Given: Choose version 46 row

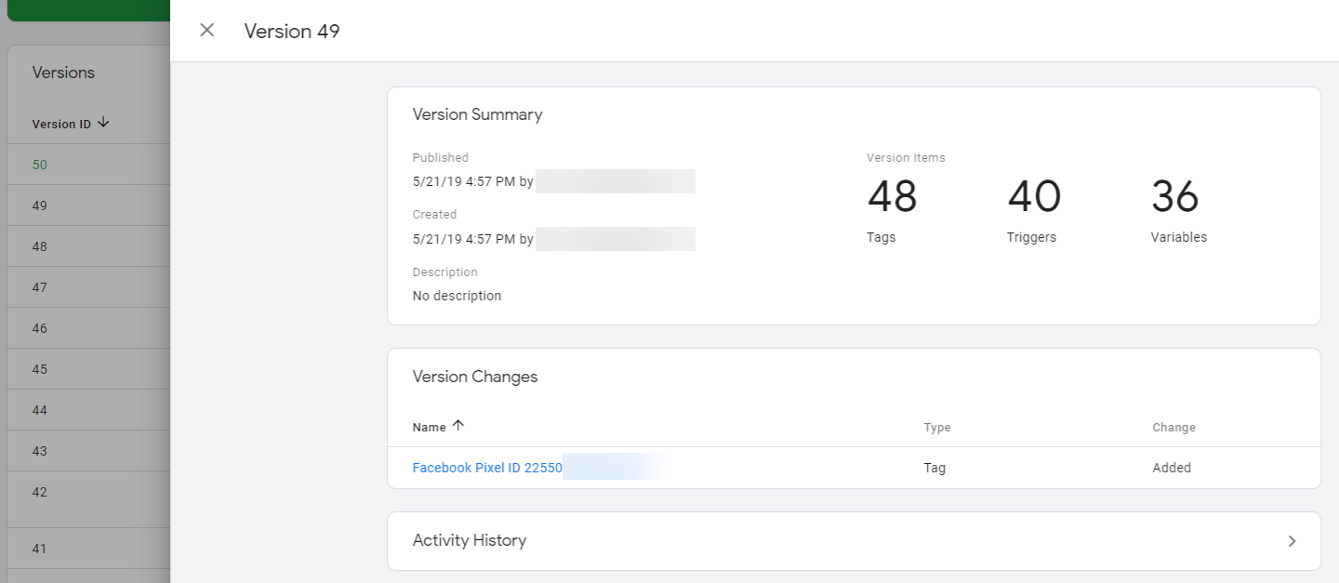Looking at the screenshot, I should point(40,328).
